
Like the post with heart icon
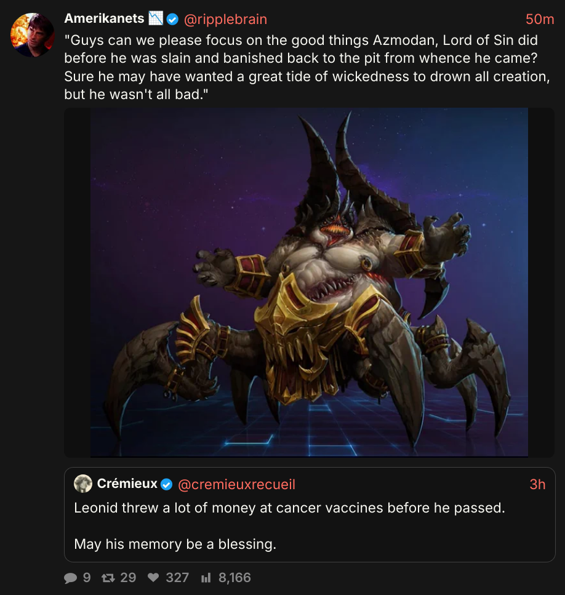[153, 578]
